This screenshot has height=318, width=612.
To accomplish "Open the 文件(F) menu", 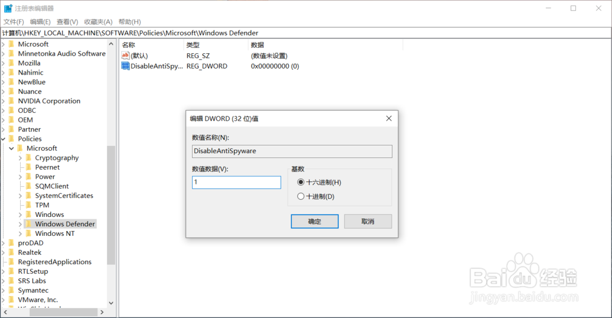I will coord(13,22).
